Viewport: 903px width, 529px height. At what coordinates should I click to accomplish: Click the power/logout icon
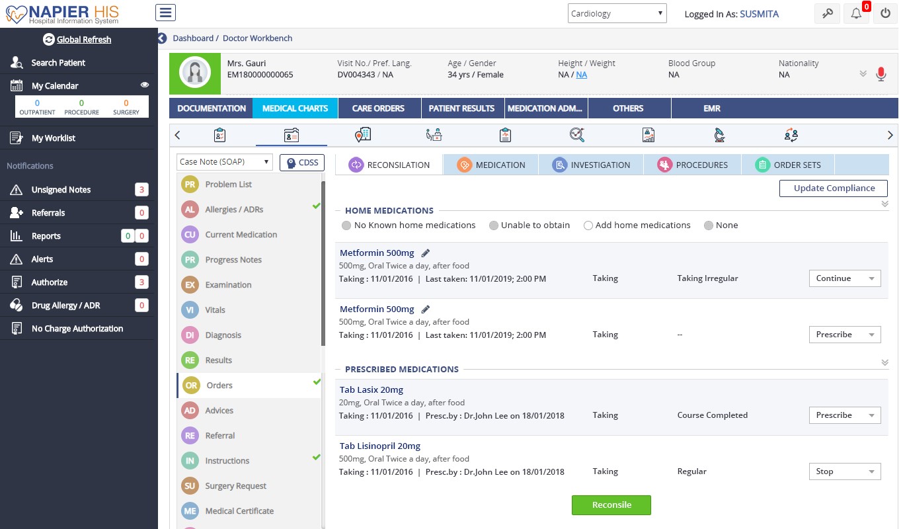pos(884,13)
